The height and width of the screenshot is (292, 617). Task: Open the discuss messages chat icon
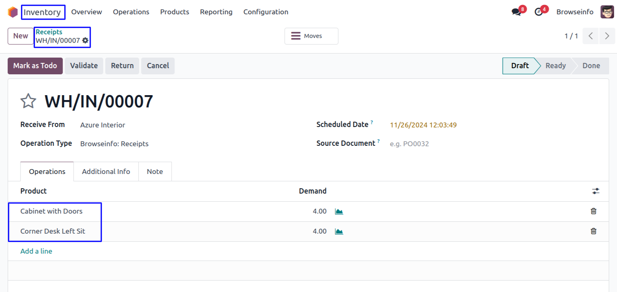click(517, 12)
